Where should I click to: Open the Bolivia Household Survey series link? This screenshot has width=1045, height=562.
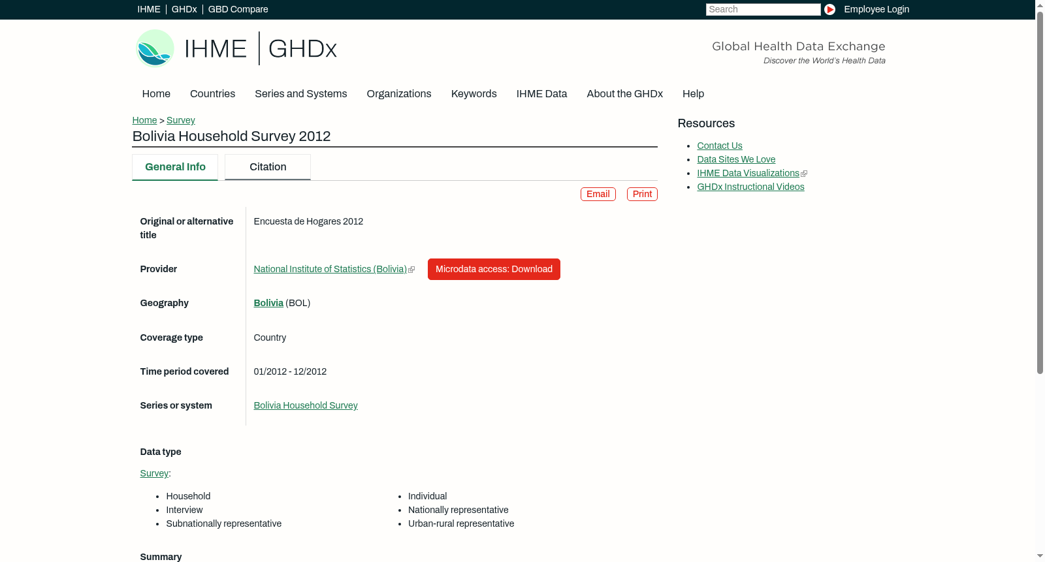point(306,405)
